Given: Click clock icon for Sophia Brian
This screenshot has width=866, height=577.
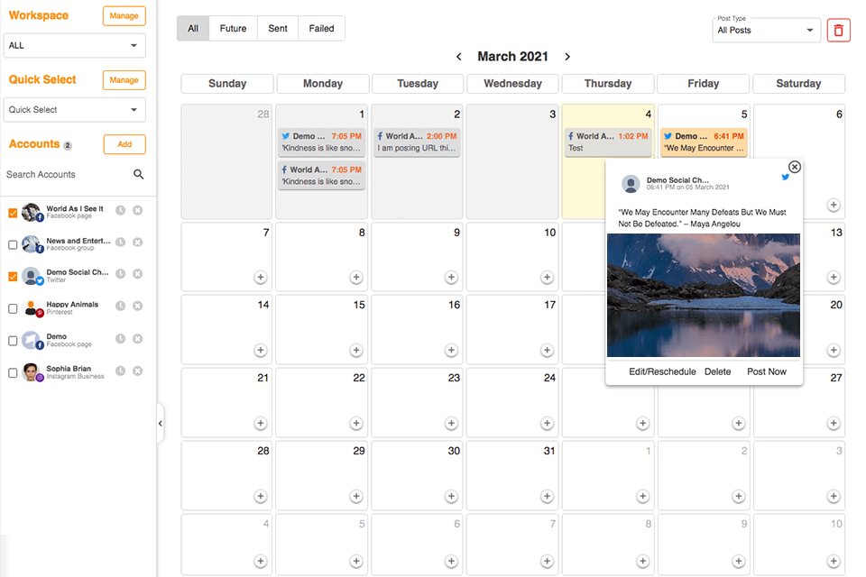Looking at the screenshot, I should point(120,371).
